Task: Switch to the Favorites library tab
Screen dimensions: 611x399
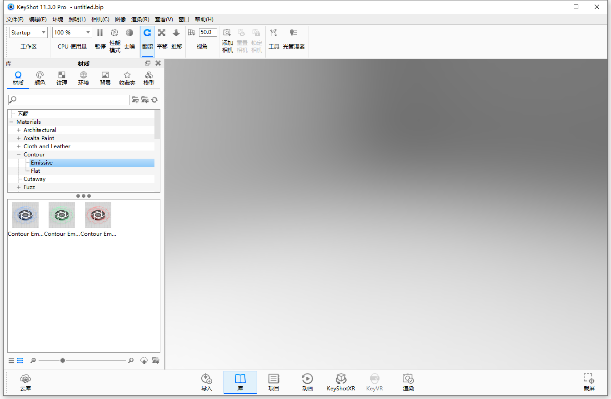Action: pyautogui.click(x=127, y=78)
